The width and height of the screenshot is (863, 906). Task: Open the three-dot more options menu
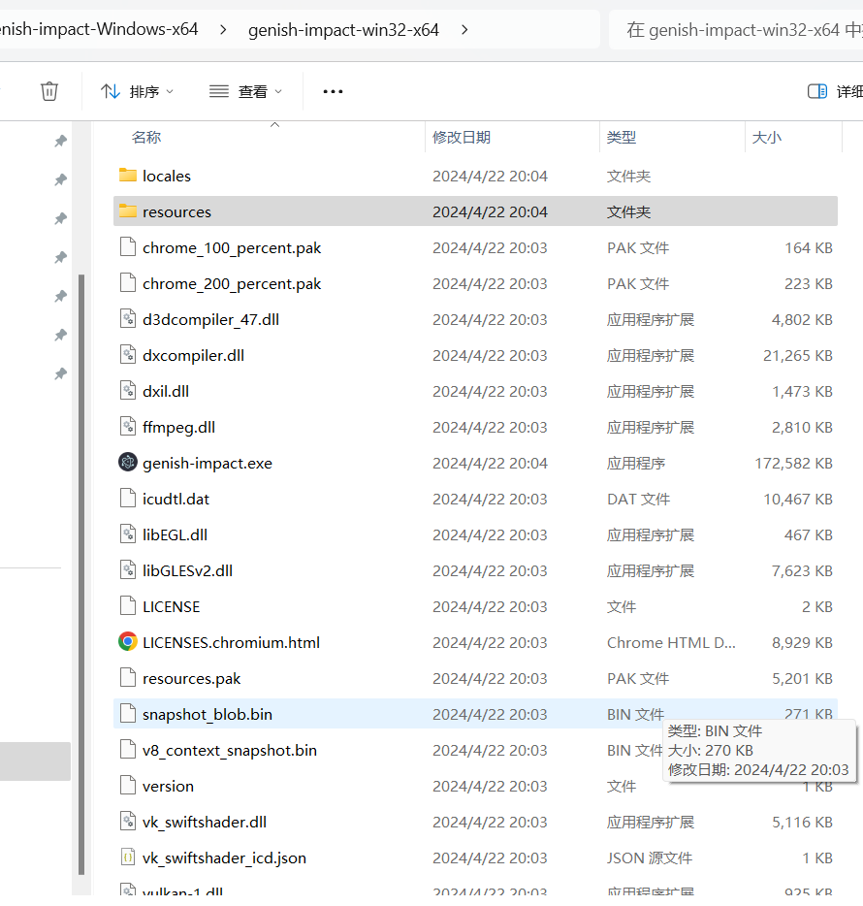[x=333, y=91]
